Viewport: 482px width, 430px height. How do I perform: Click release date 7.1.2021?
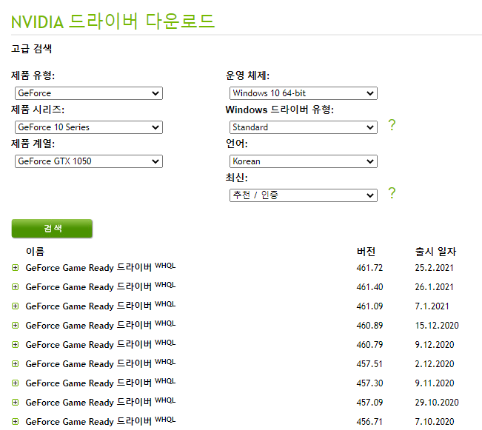(432, 306)
